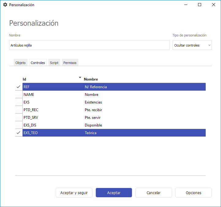Uncheck the EXS_TEO row checkbox
This screenshot has height=207, width=221.
(x=19, y=133)
